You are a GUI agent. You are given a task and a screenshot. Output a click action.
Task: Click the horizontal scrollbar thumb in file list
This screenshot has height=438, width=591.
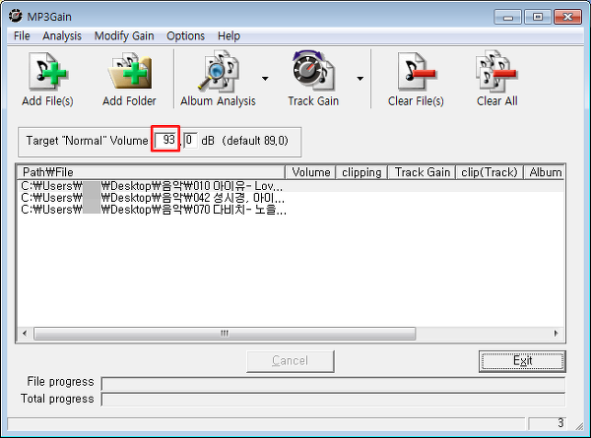pyautogui.click(x=225, y=334)
